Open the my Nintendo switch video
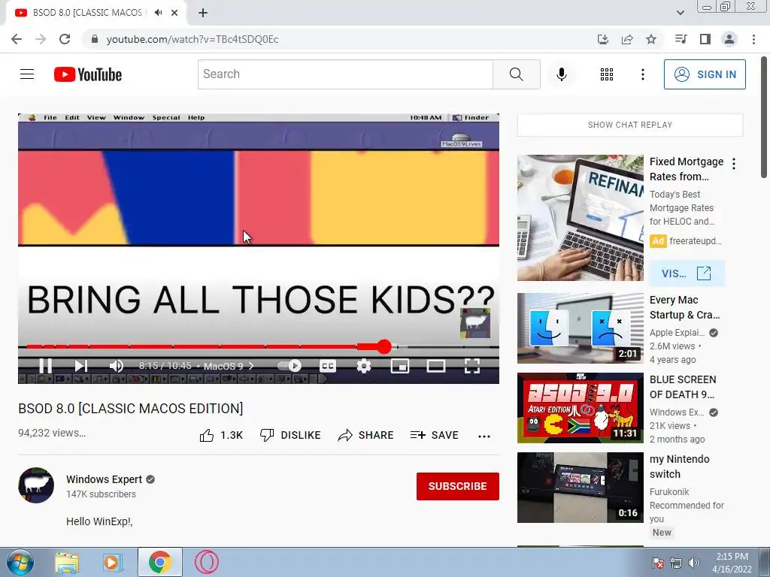The width and height of the screenshot is (770, 577). (x=580, y=487)
